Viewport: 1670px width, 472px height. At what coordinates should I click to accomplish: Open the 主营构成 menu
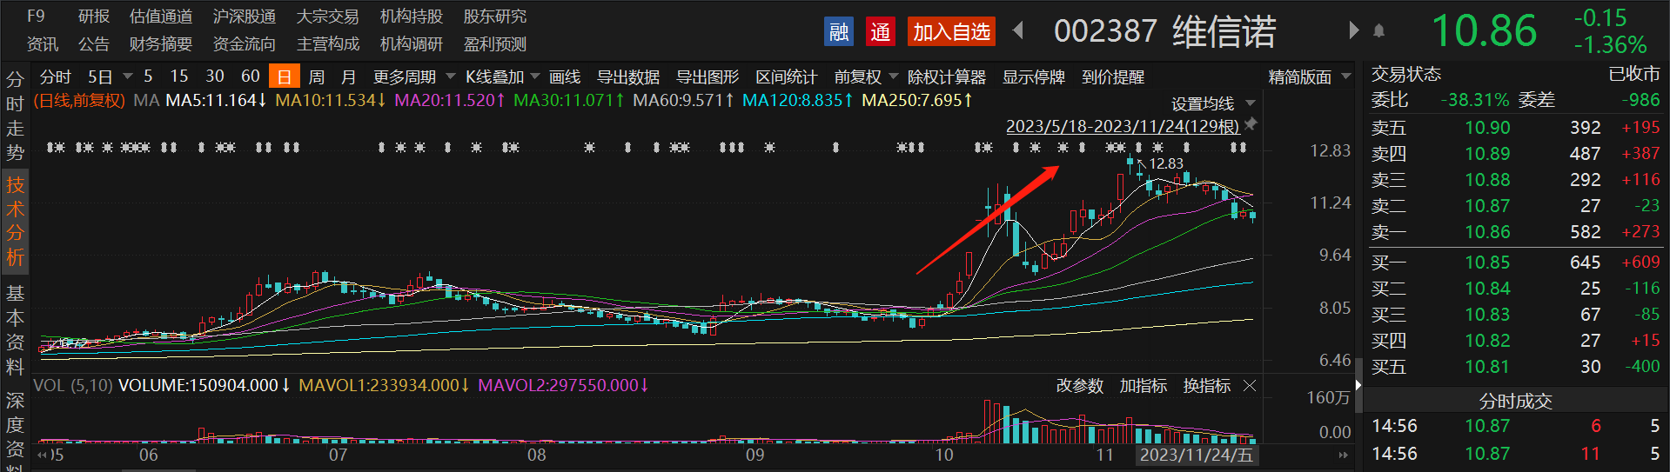click(x=328, y=43)
